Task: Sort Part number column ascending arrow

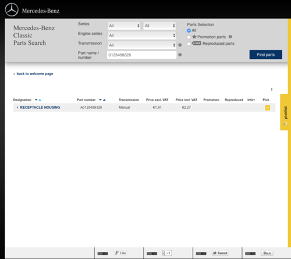Action: pyautogui.click(x=104, y=100)
